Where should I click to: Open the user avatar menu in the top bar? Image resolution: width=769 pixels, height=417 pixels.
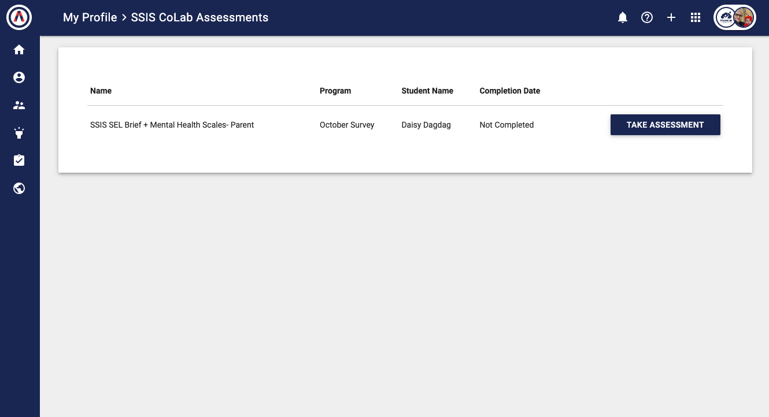pos(734,18)
